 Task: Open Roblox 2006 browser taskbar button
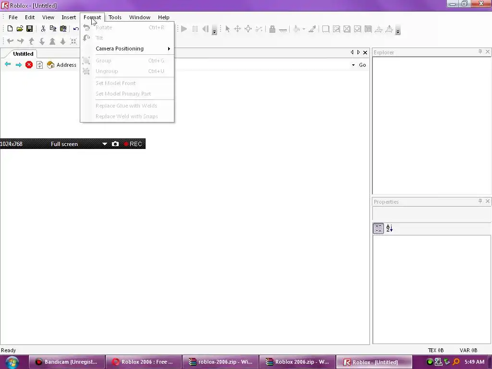(x=144, y=362)
